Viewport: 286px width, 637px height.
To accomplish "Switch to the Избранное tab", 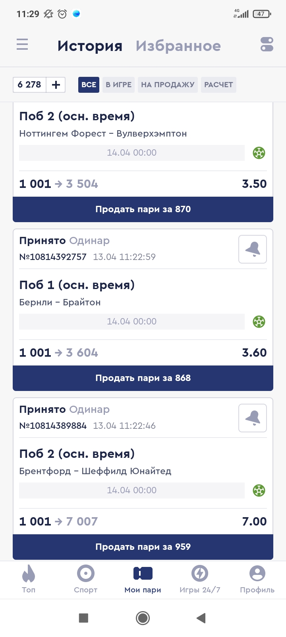I will point(178,46).
